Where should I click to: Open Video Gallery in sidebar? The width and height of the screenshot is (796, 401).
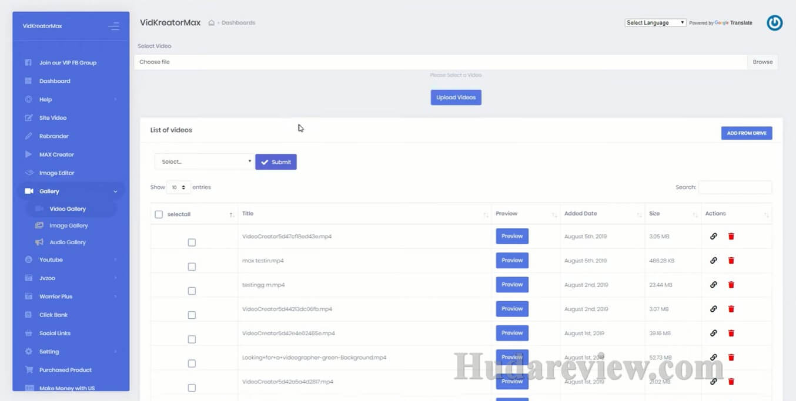pos(68,209)
